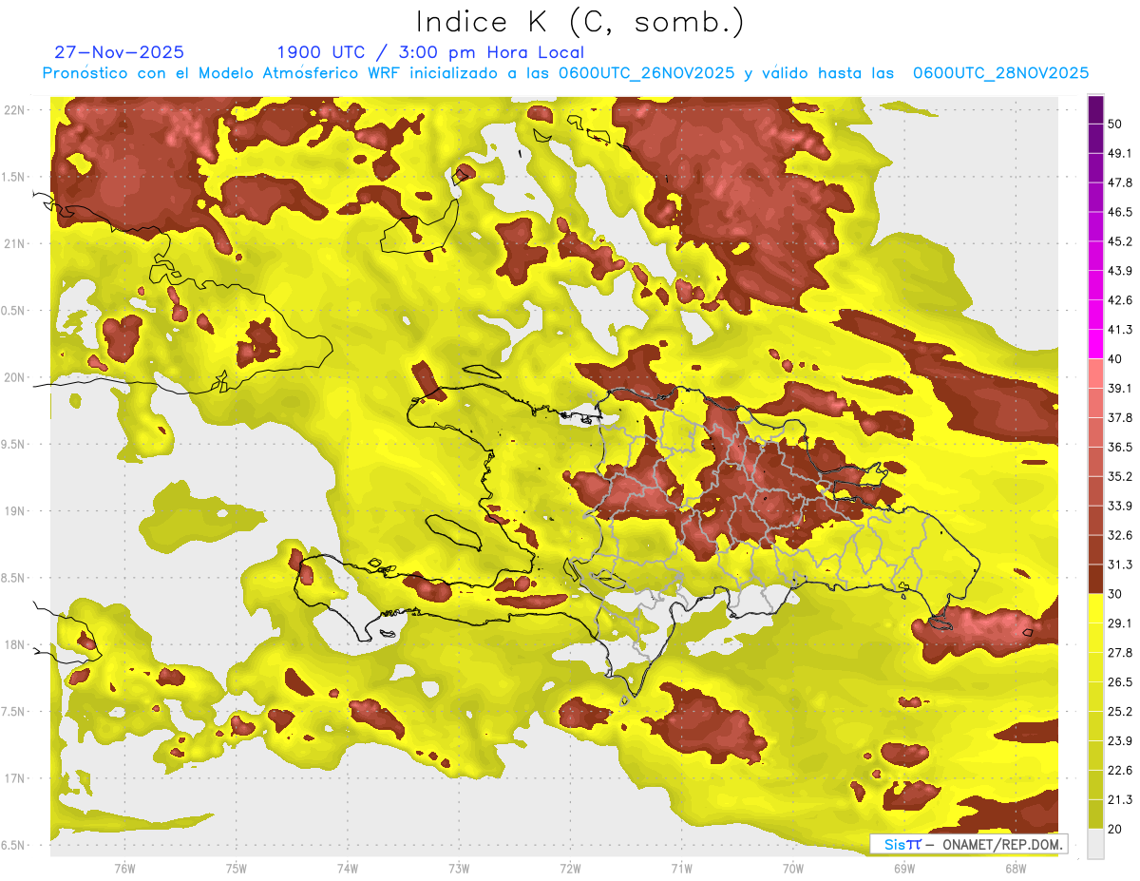Viewport: 1140px width, 881px height.
Task: Click the longitude axis label '68W'
Action: (1016, 869)
